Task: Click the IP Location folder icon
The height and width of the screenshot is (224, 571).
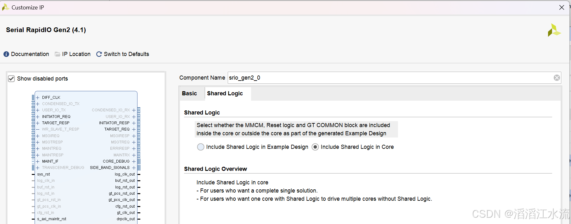Action: (58, 54)
